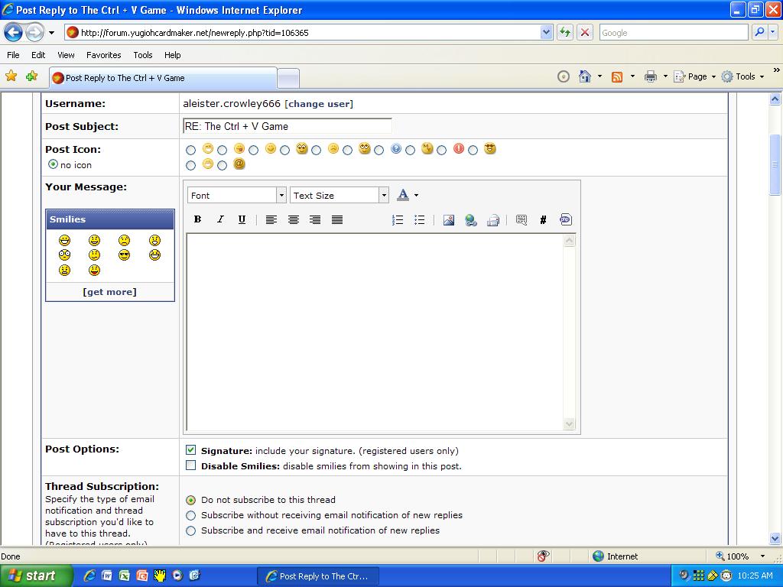Open the View menu
The width and height of the screenshot is (783, 587).
pos(66,55)
